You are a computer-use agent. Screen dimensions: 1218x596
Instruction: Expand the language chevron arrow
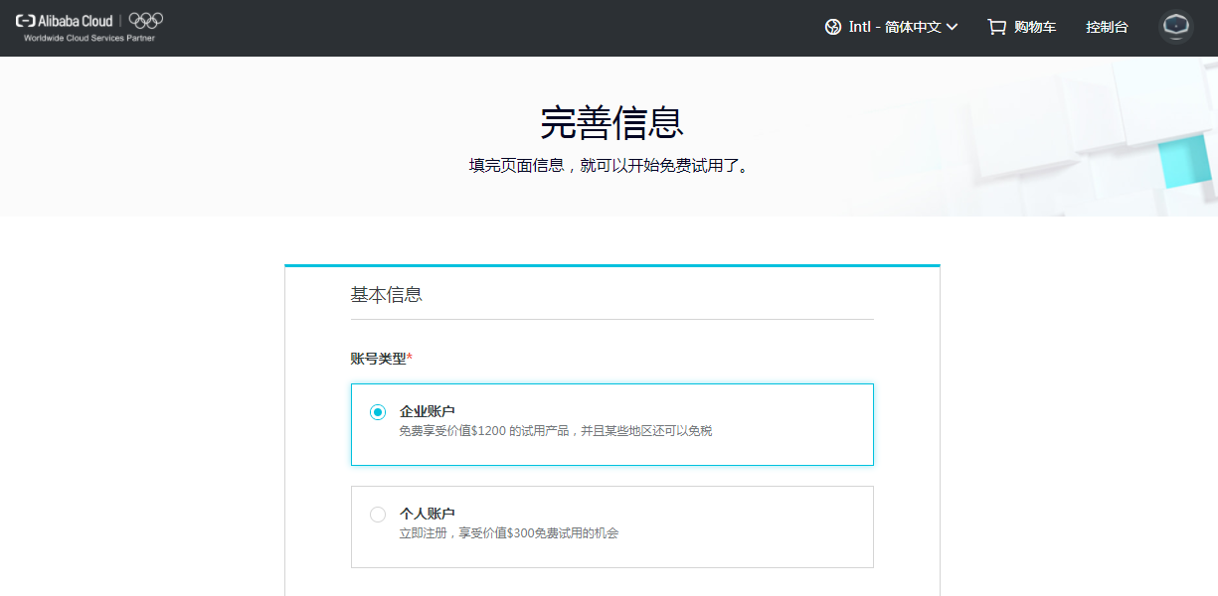pyautogui.click(x=953, y=27)
